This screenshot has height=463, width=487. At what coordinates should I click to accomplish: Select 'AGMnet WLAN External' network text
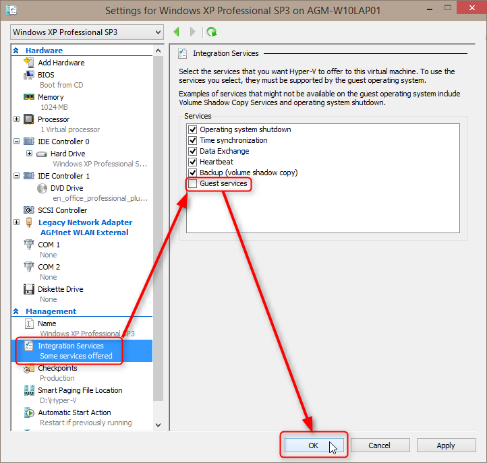coord(84,233)
